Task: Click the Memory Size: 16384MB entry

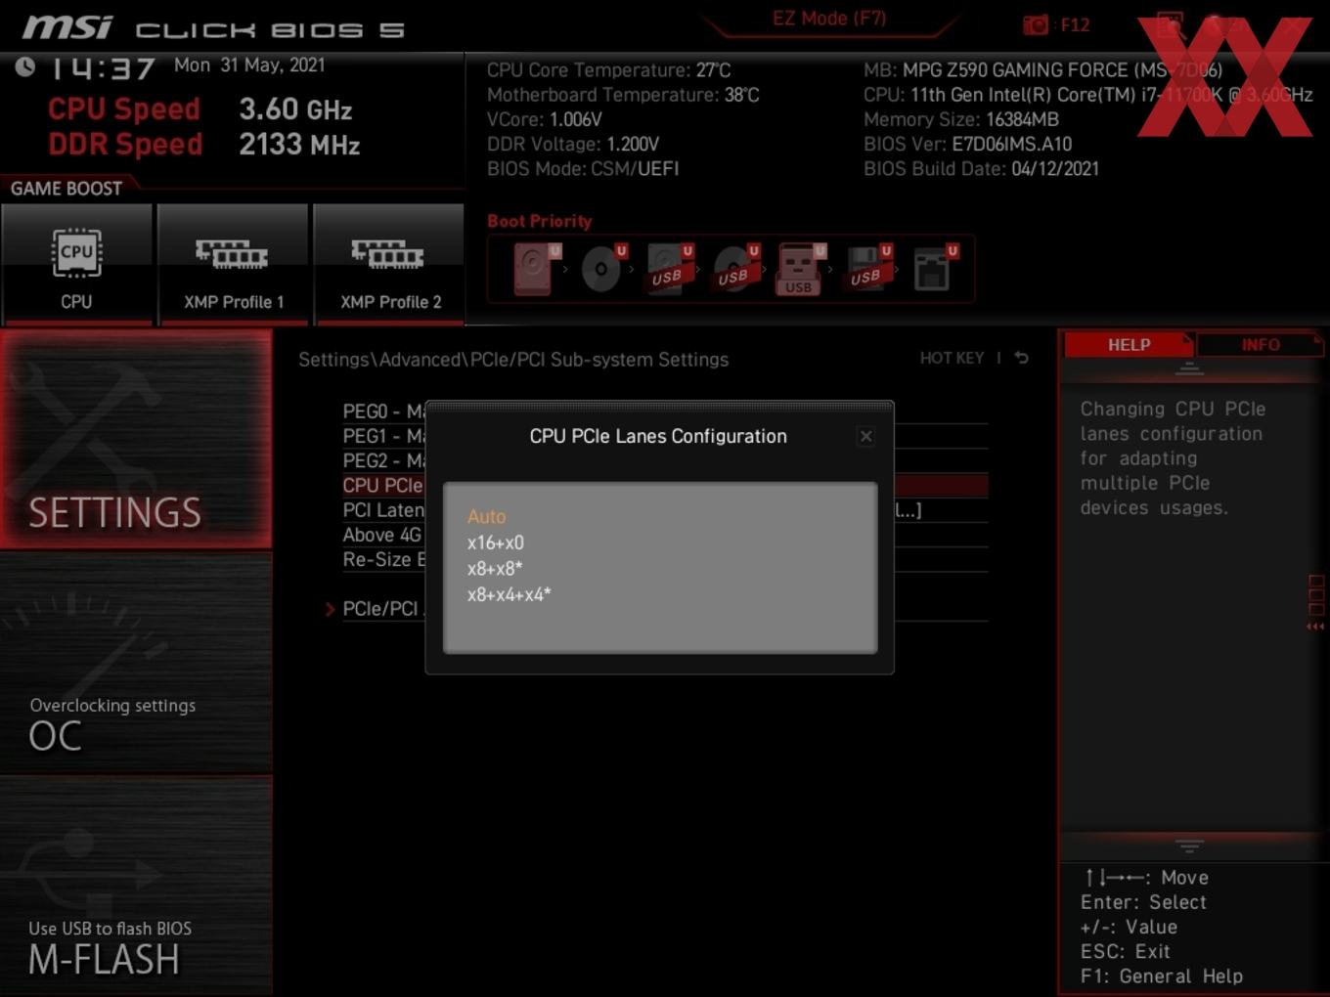Action: click(x=961, y=119)
